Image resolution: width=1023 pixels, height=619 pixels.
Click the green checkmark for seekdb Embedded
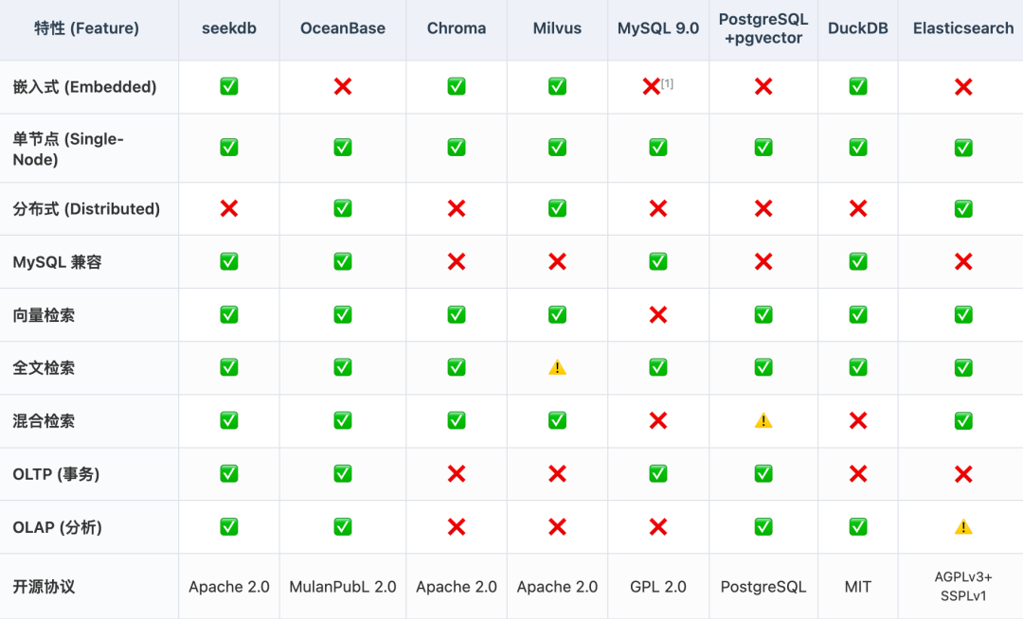pyautogui.click(x=228, y=87)
